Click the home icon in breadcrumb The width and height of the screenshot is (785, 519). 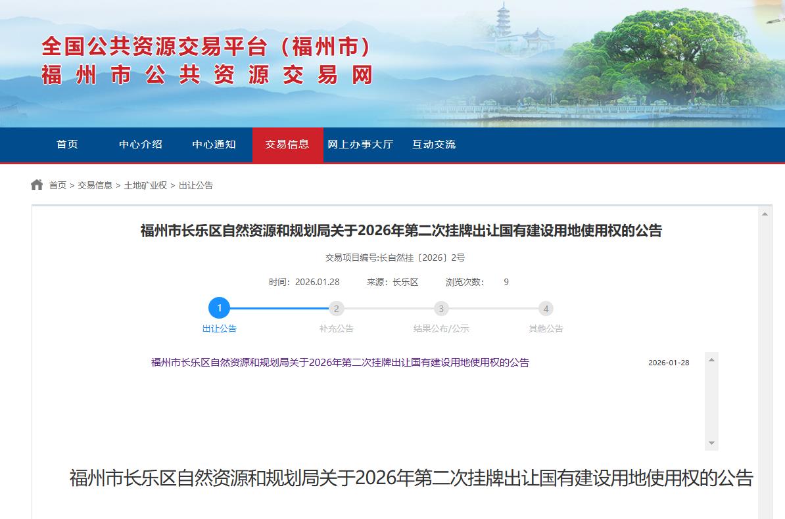point(37,185)
